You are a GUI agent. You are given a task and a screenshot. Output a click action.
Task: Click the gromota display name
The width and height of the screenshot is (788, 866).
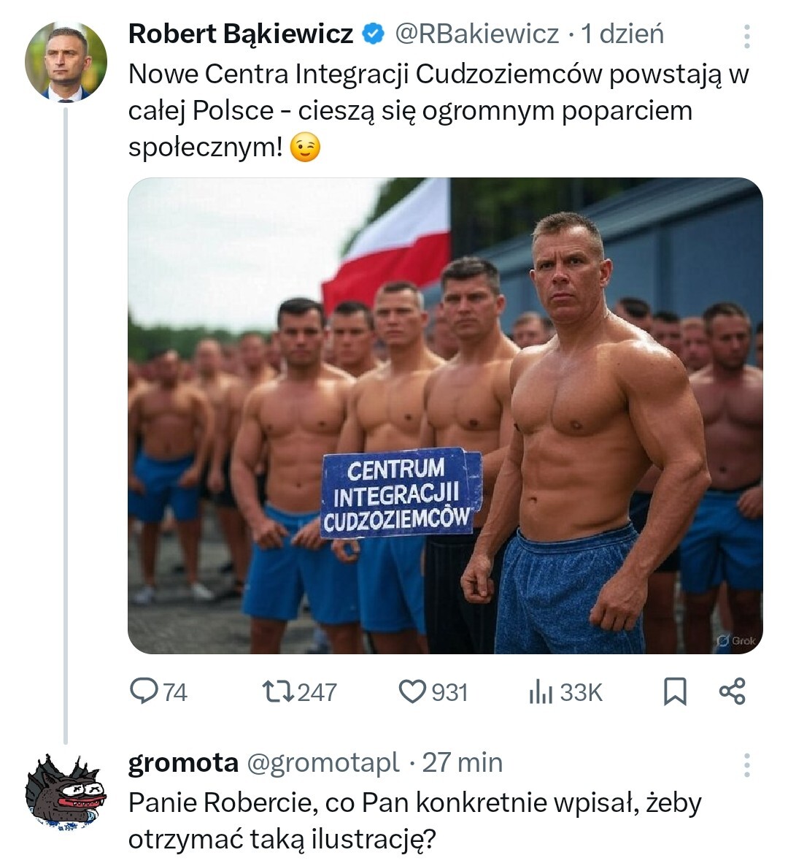tap(183, 763)
